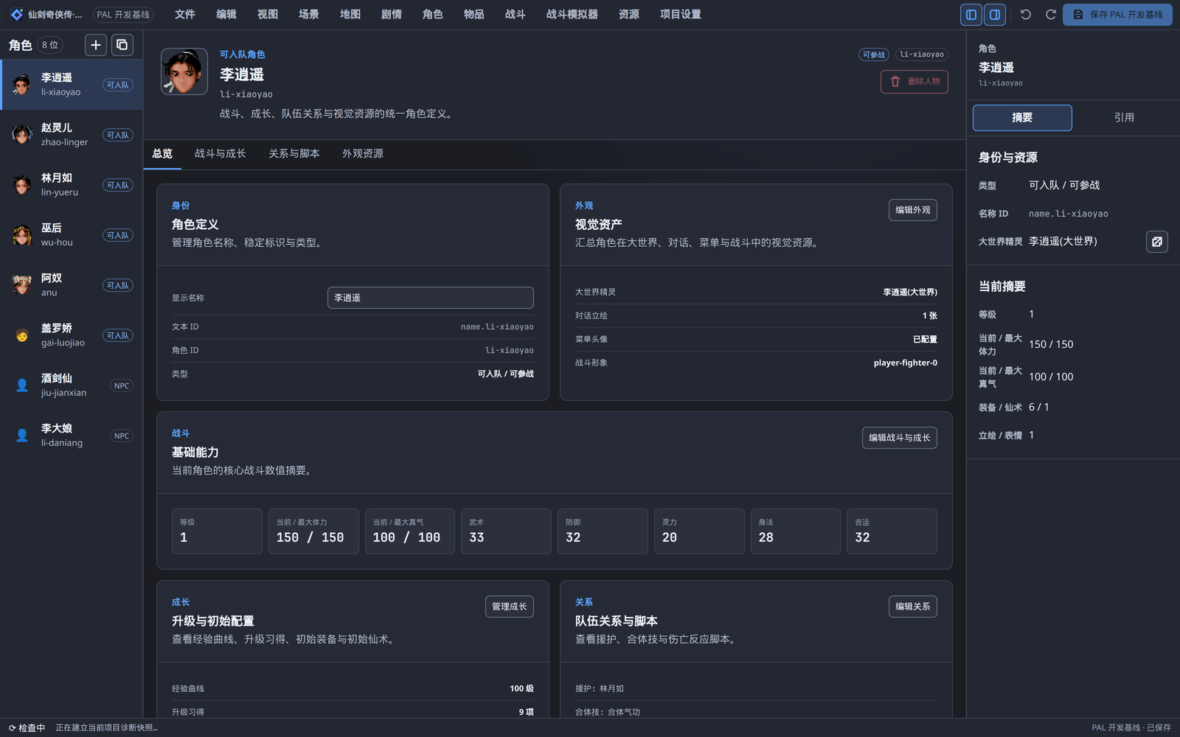The width and height of the screenshot is (1180, 737).
Task: Click the 编辑外观 button
Action: click(x=913, y=210)
